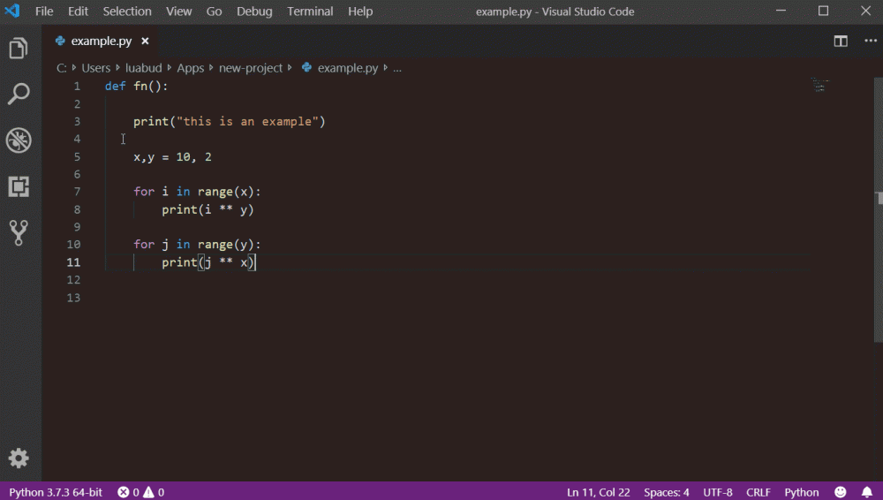Click the 'x,y = 10, 2' line
The image size is (883, 500).
pyautogui.click(x=172, y=156)
